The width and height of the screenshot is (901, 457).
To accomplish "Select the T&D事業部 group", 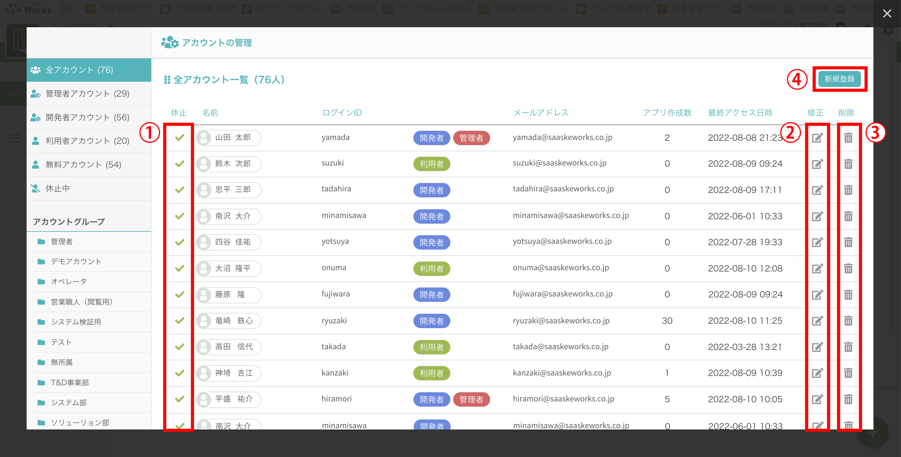I will point(92,383).
